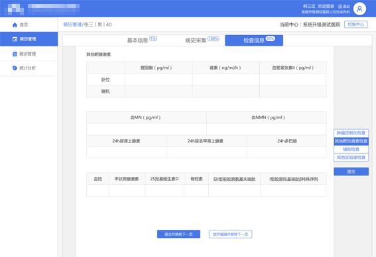Open the user avatar profile icon

pyautogui.click(x=359, y=9)
